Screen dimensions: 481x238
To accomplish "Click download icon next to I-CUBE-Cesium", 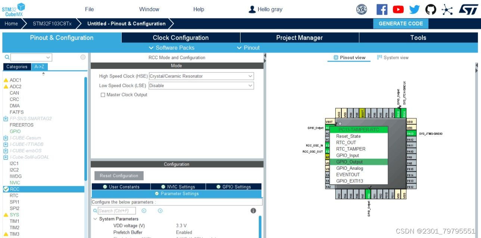I will (x=6, y=138).
